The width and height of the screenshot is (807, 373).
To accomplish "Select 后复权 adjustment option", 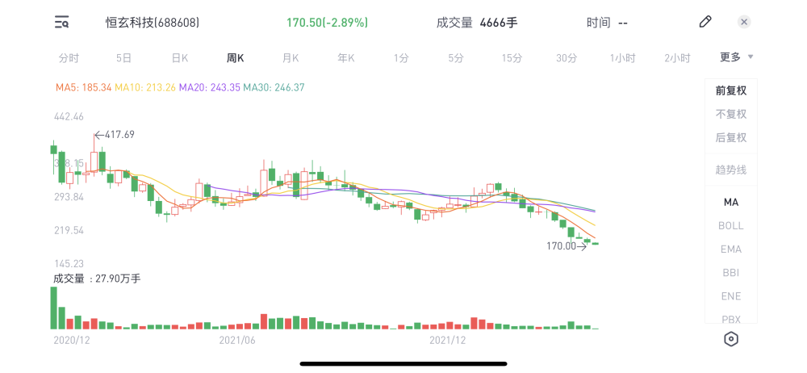I will (731, 137).
